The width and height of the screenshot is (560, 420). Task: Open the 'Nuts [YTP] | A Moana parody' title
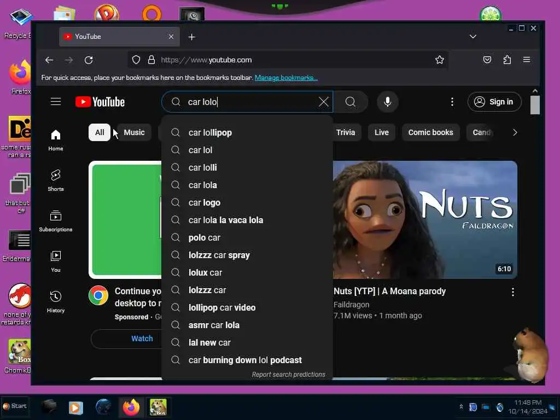389,291
